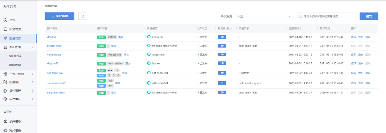The width and height of the screenshot is (386, 133).
Task: Select 数据模型 submenu item
Action: pyautogui.click(x=15, y=65)
